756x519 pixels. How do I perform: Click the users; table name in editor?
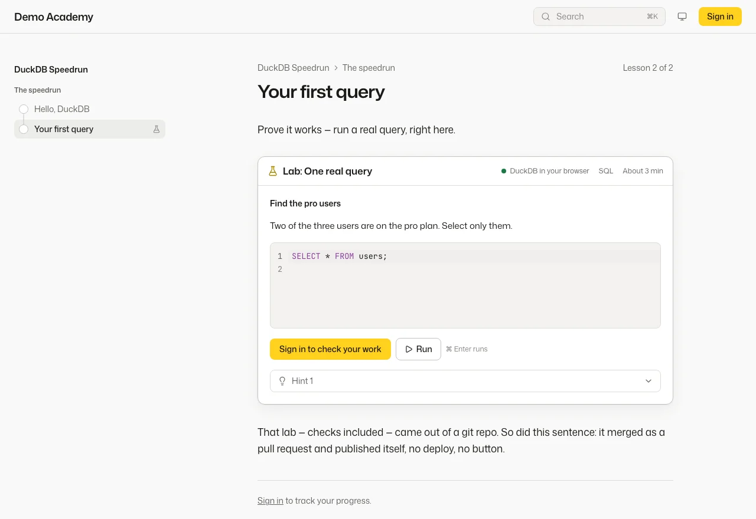[x=373, y=257]
